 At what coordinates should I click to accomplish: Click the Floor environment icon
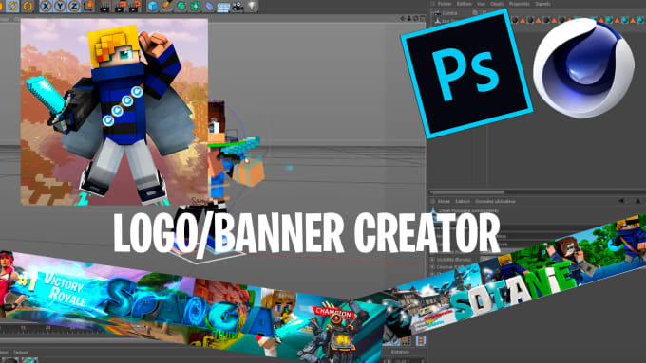point(223,7)
